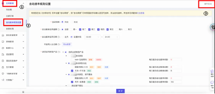Check the 周六 checkbox
Screen dimensions: 215x94
[117, 30]
